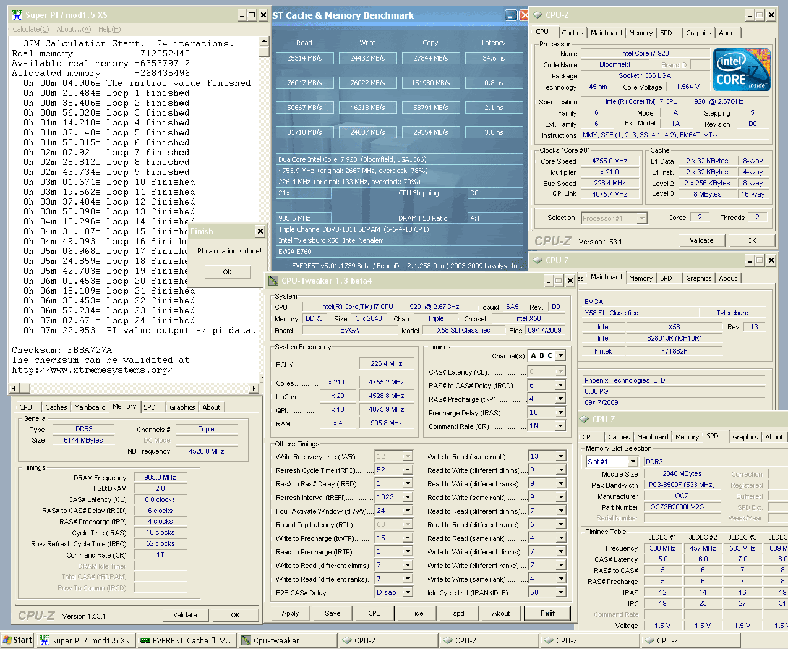Open the Memory tab in the CPU-Z Slot #1 window
Image resolution: width=788 pixels, height=649 pixels.
[x=687, y=437]
